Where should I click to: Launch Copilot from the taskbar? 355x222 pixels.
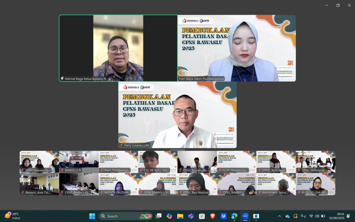coord(169,216)
